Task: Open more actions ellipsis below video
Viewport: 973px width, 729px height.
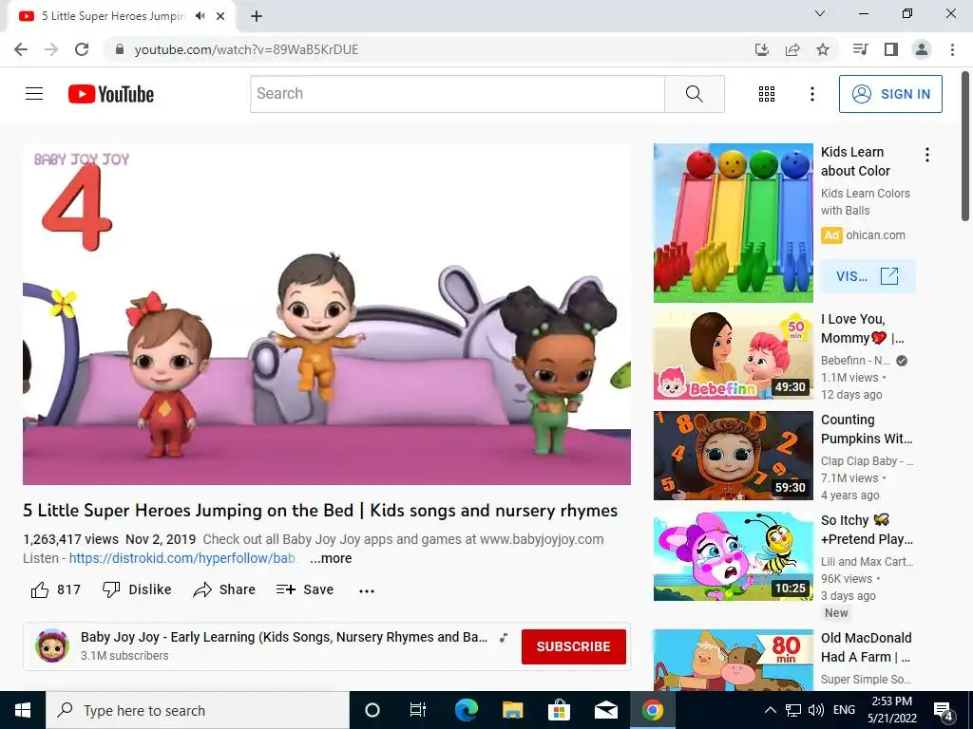Action: tap(367, 590)
